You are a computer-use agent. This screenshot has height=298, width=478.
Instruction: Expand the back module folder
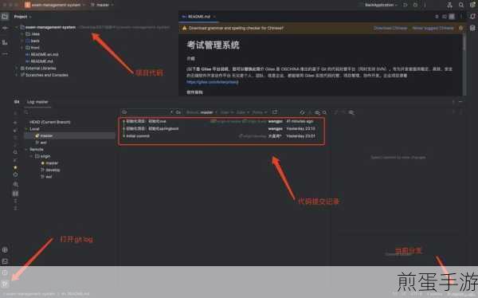coord(22,41)
